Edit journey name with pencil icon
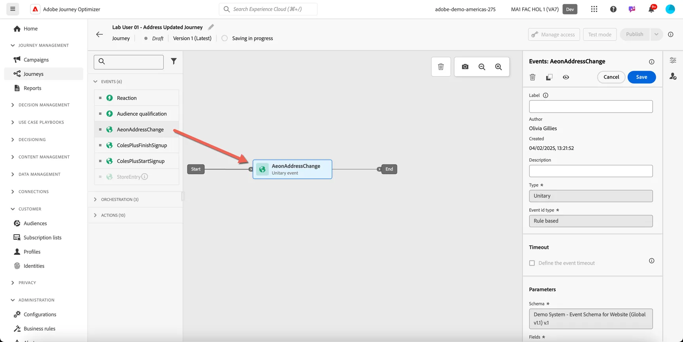Image resolution: width=683 pixels, height=342 pixels. pos(211,27)
